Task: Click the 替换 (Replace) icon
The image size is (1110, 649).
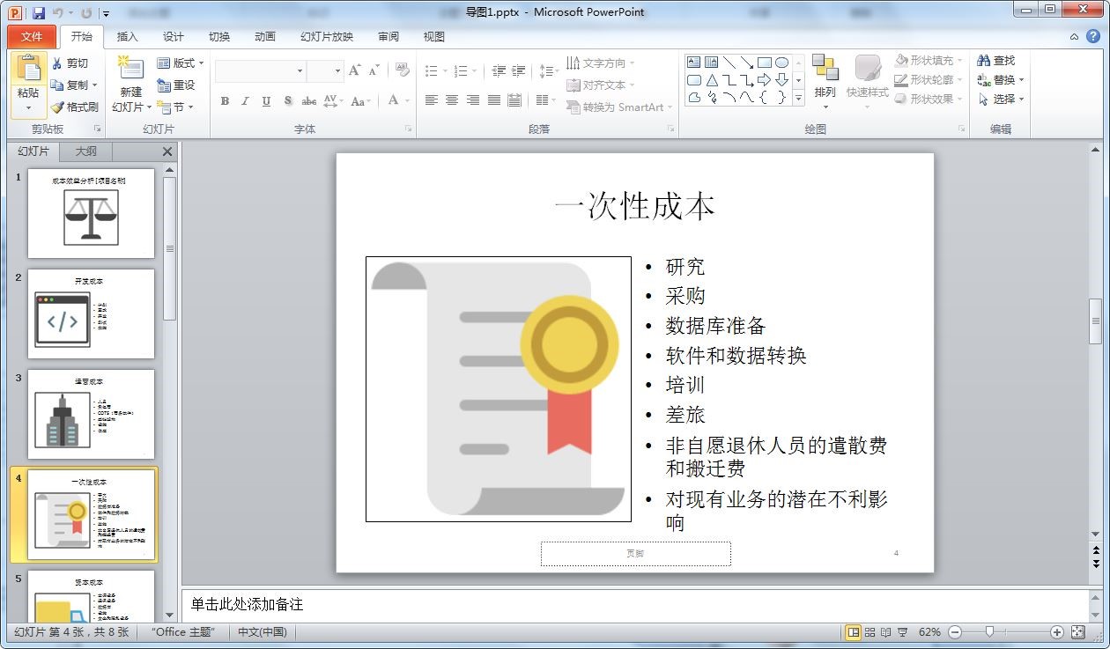Action: (x=999, y=79)
